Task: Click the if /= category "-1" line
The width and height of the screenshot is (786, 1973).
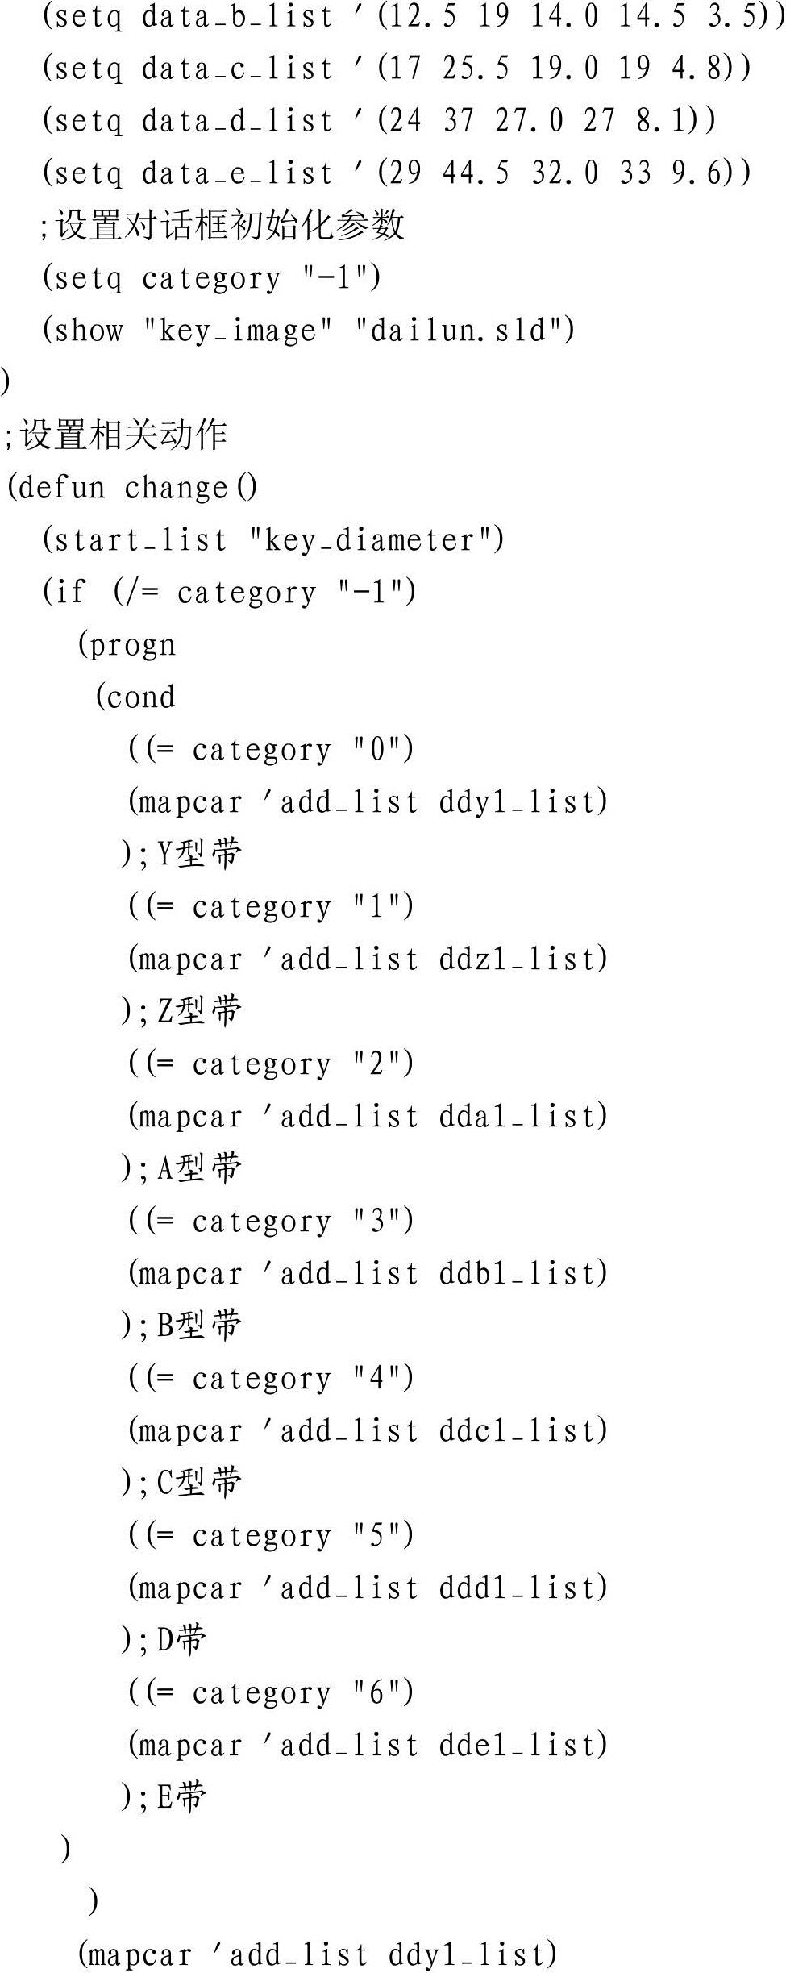Action: pyautogui.click(x=229, y=593)
